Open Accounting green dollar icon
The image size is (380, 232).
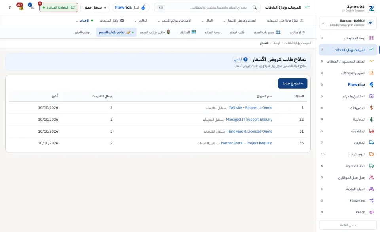(x=371, y=120)
